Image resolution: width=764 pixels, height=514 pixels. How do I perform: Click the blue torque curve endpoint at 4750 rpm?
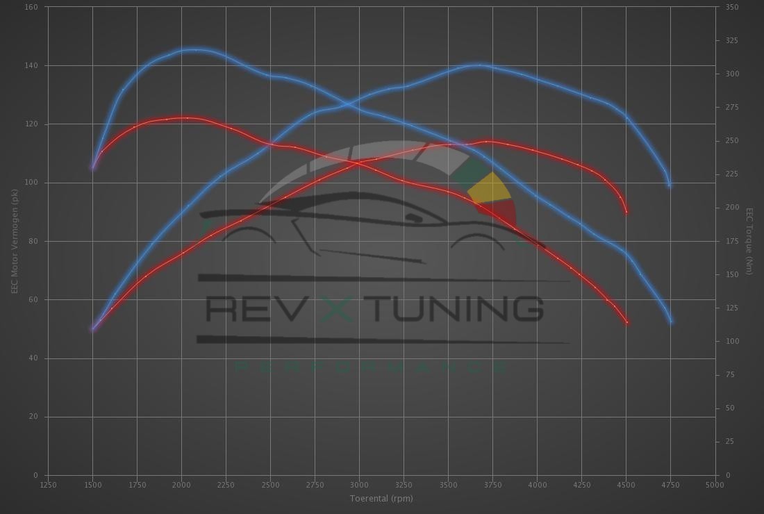671,321
